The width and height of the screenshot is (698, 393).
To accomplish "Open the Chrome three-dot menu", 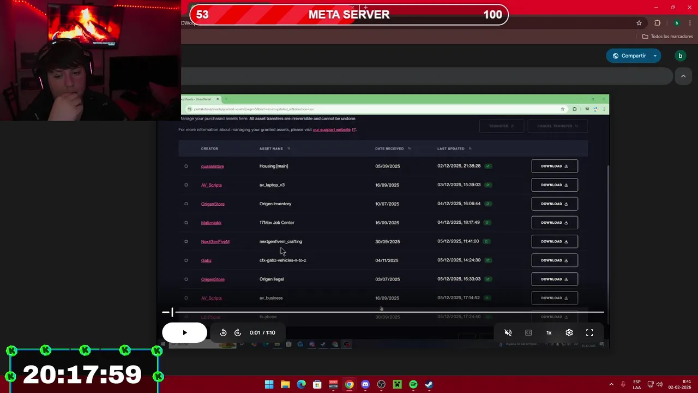I will click(x=690, y=23).
